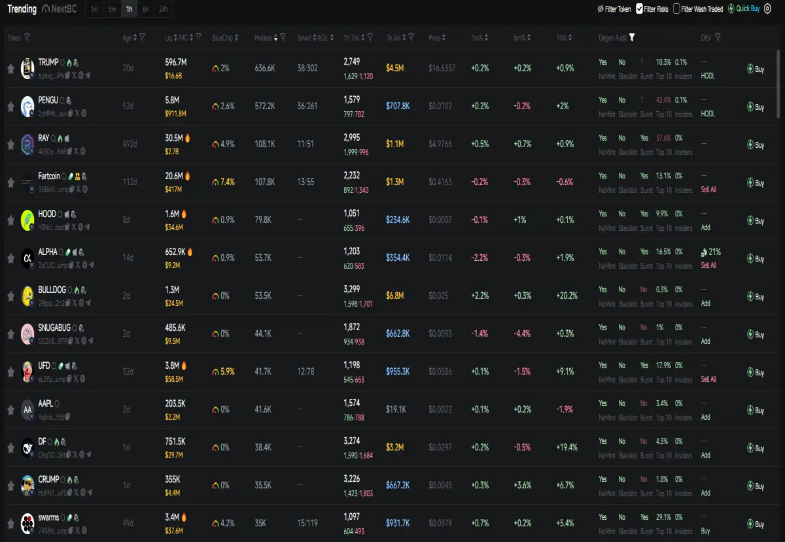Image resolution: width=785 pixels, height=542 pixels.
Task: Open the HOOD Telegram icon
Action: pyautogui.click(x=88, y=228)
